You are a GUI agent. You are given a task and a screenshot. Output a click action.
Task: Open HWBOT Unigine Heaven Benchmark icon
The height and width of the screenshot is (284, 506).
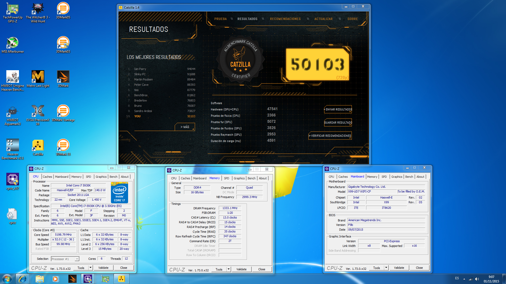point(12,81)
